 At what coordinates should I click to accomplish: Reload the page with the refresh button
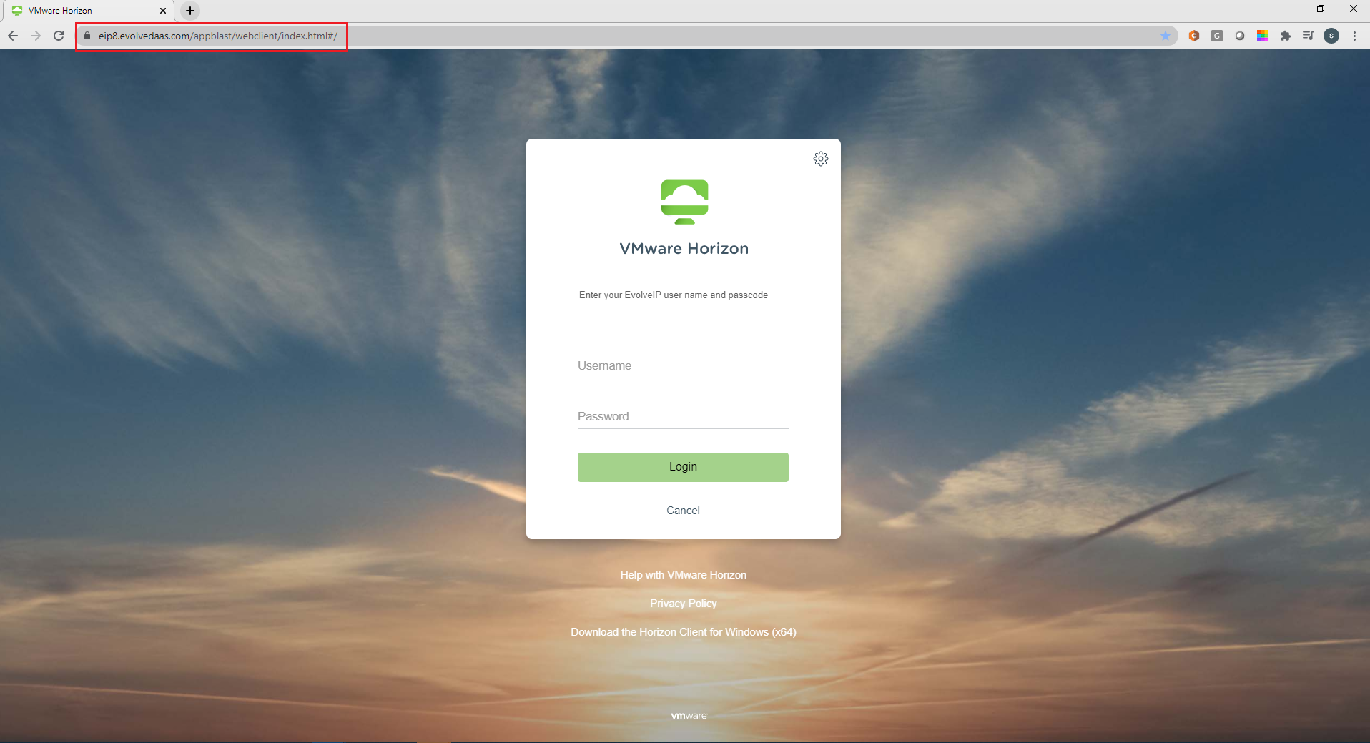coord(59,36)
